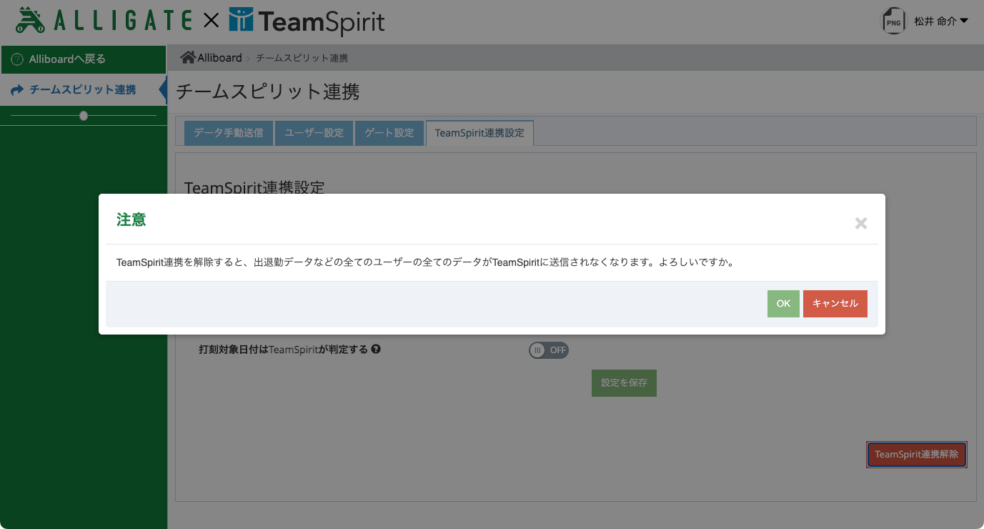
Task: Click the red キャンセル button
Action: [835, 304]
